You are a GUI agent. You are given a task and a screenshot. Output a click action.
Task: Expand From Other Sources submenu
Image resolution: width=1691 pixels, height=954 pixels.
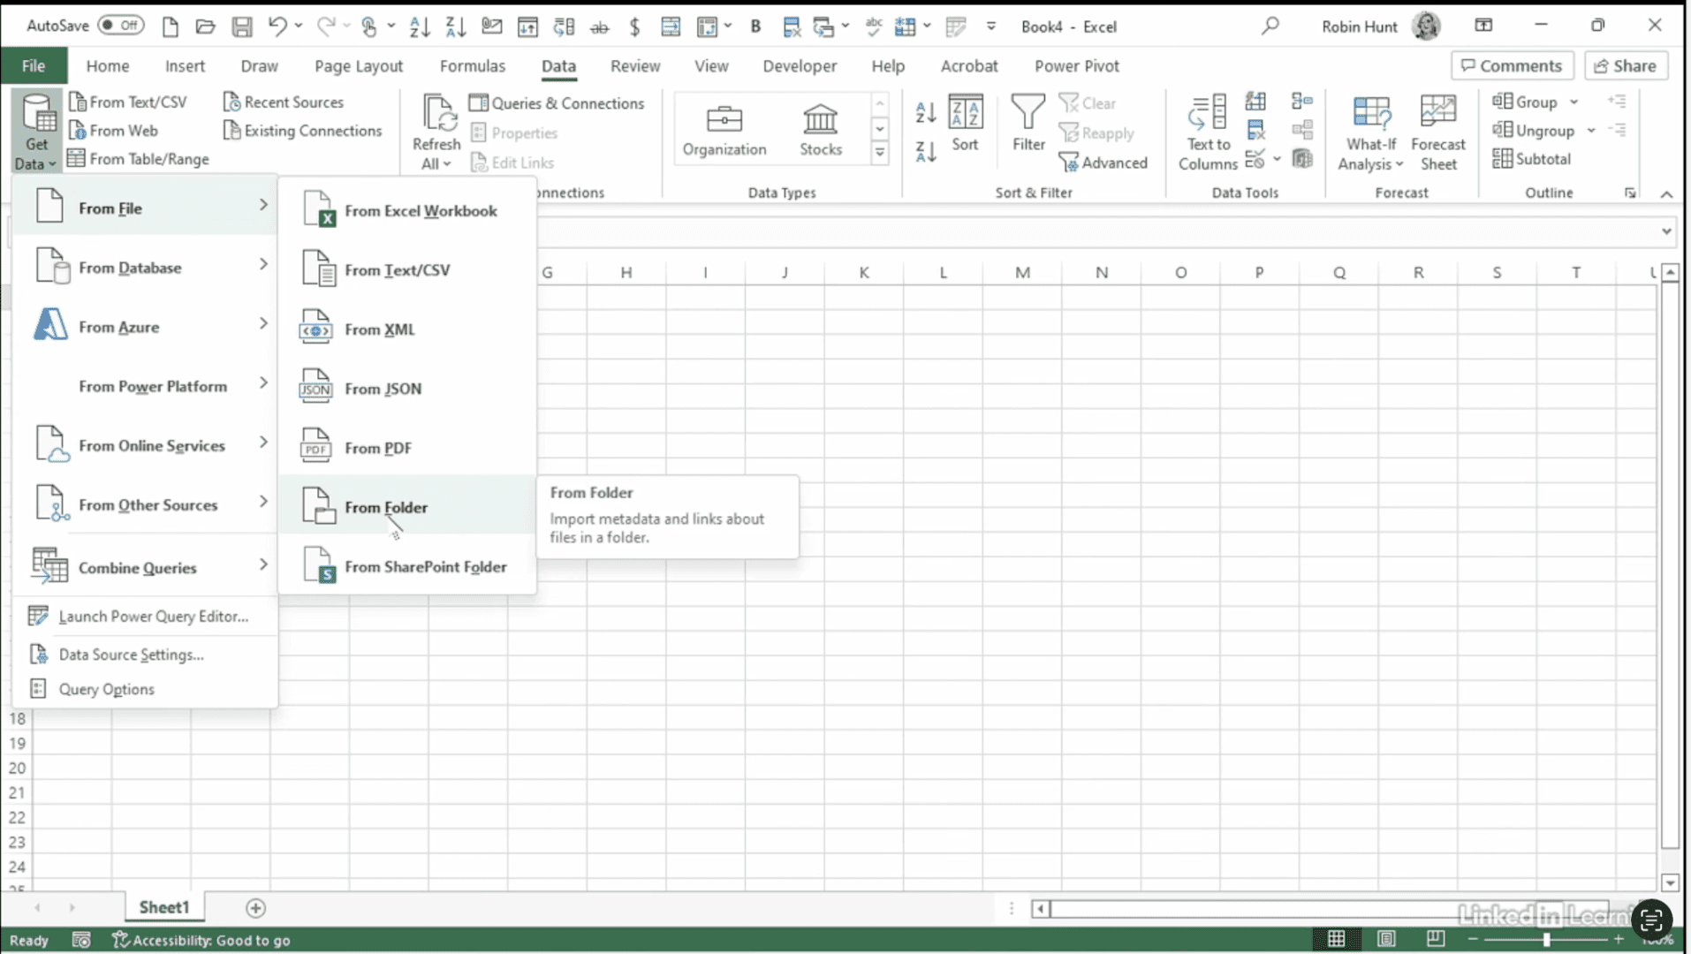146,504
